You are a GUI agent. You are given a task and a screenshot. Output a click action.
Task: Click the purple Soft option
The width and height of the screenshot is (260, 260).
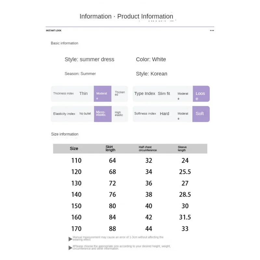coord(200,114)
